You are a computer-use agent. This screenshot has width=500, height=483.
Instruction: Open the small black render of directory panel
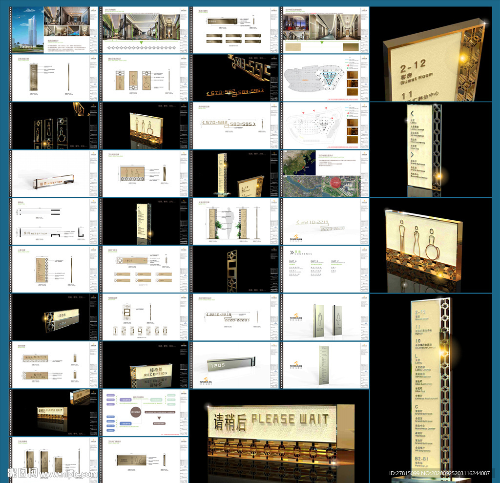pos(145,221)
